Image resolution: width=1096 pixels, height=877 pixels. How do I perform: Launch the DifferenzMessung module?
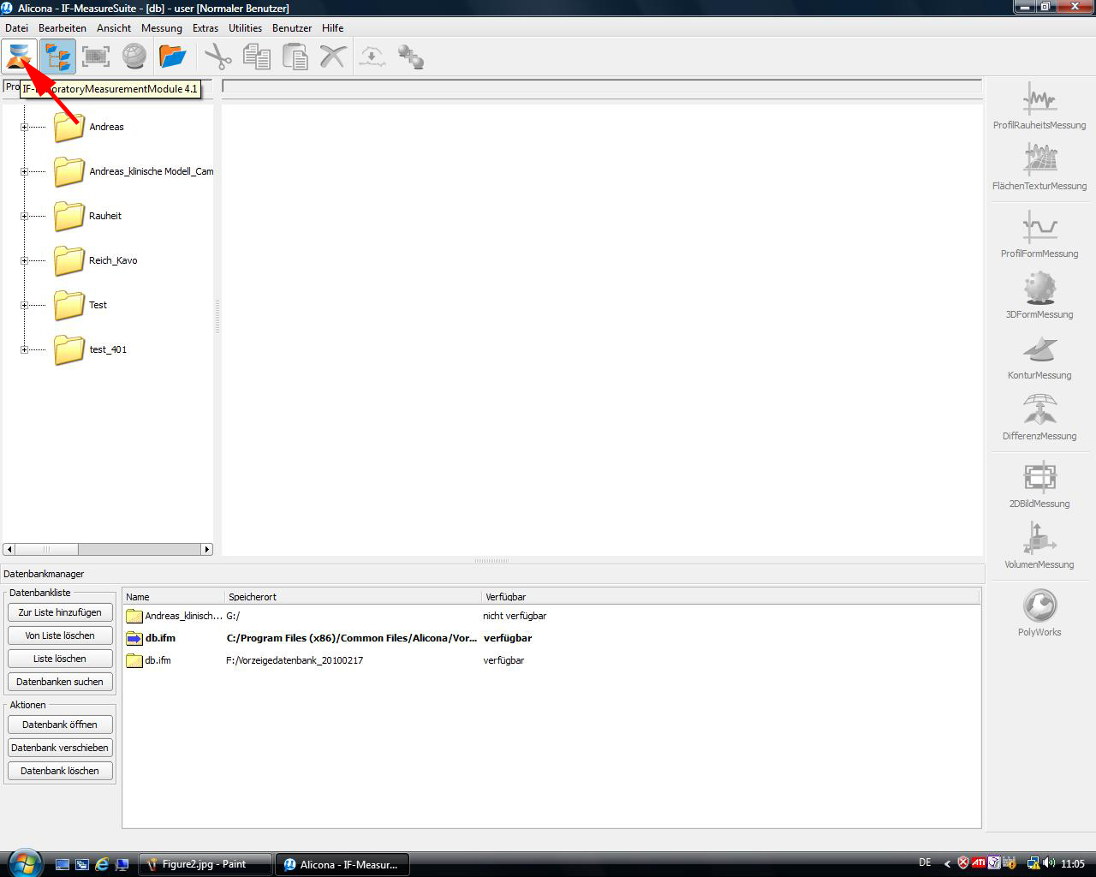click(1039, 417)
